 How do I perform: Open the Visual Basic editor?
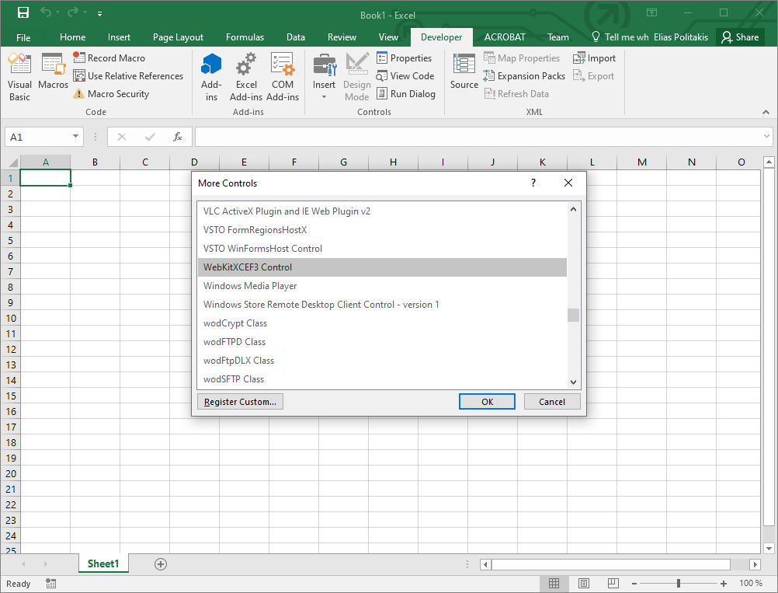point(19,77)
